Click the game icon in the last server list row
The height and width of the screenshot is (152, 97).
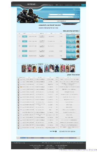click(x=18, y=128)
